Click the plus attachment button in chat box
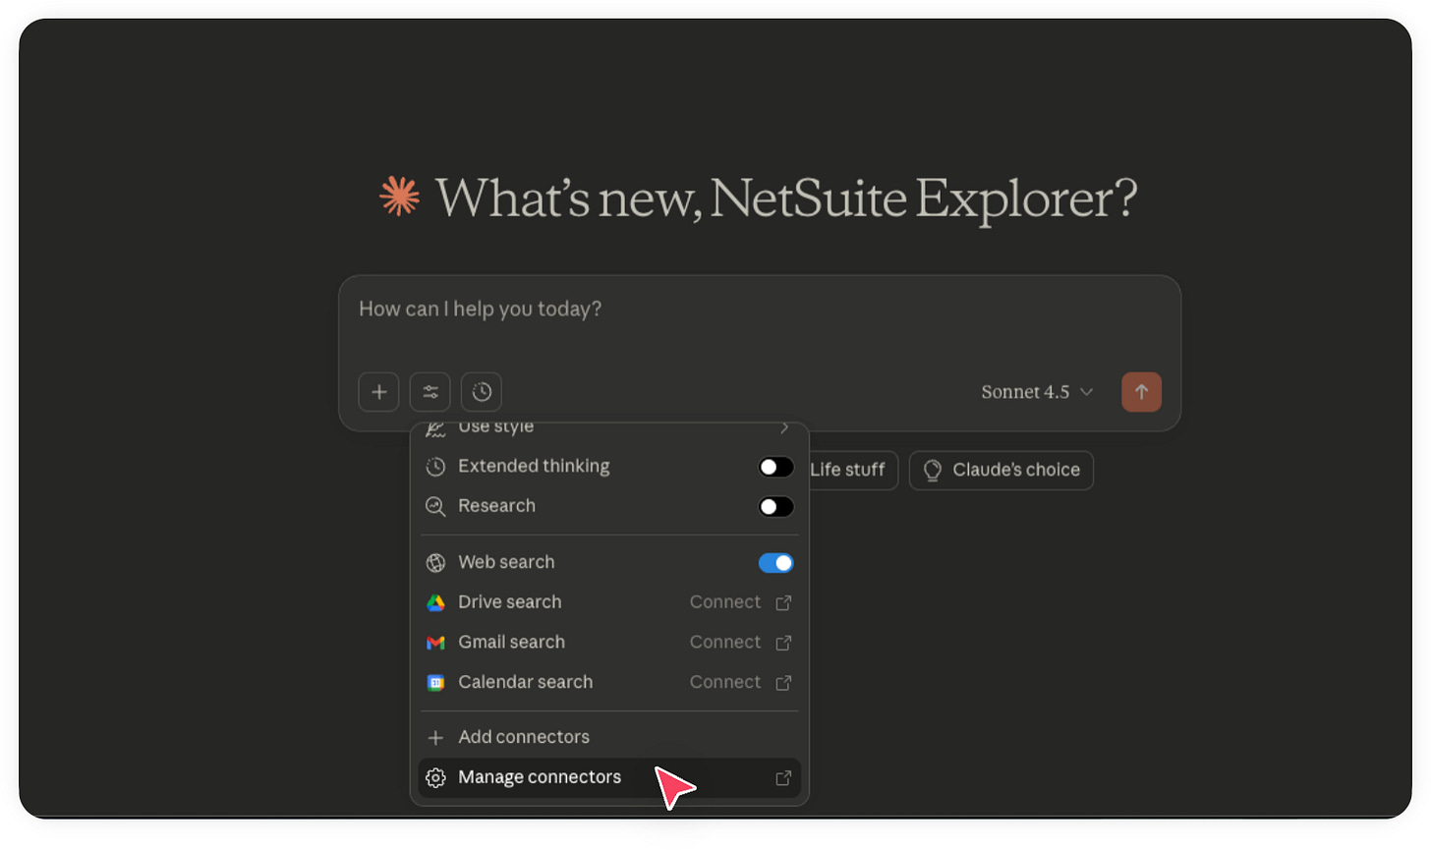1431x850 pixels. (378, 392)
